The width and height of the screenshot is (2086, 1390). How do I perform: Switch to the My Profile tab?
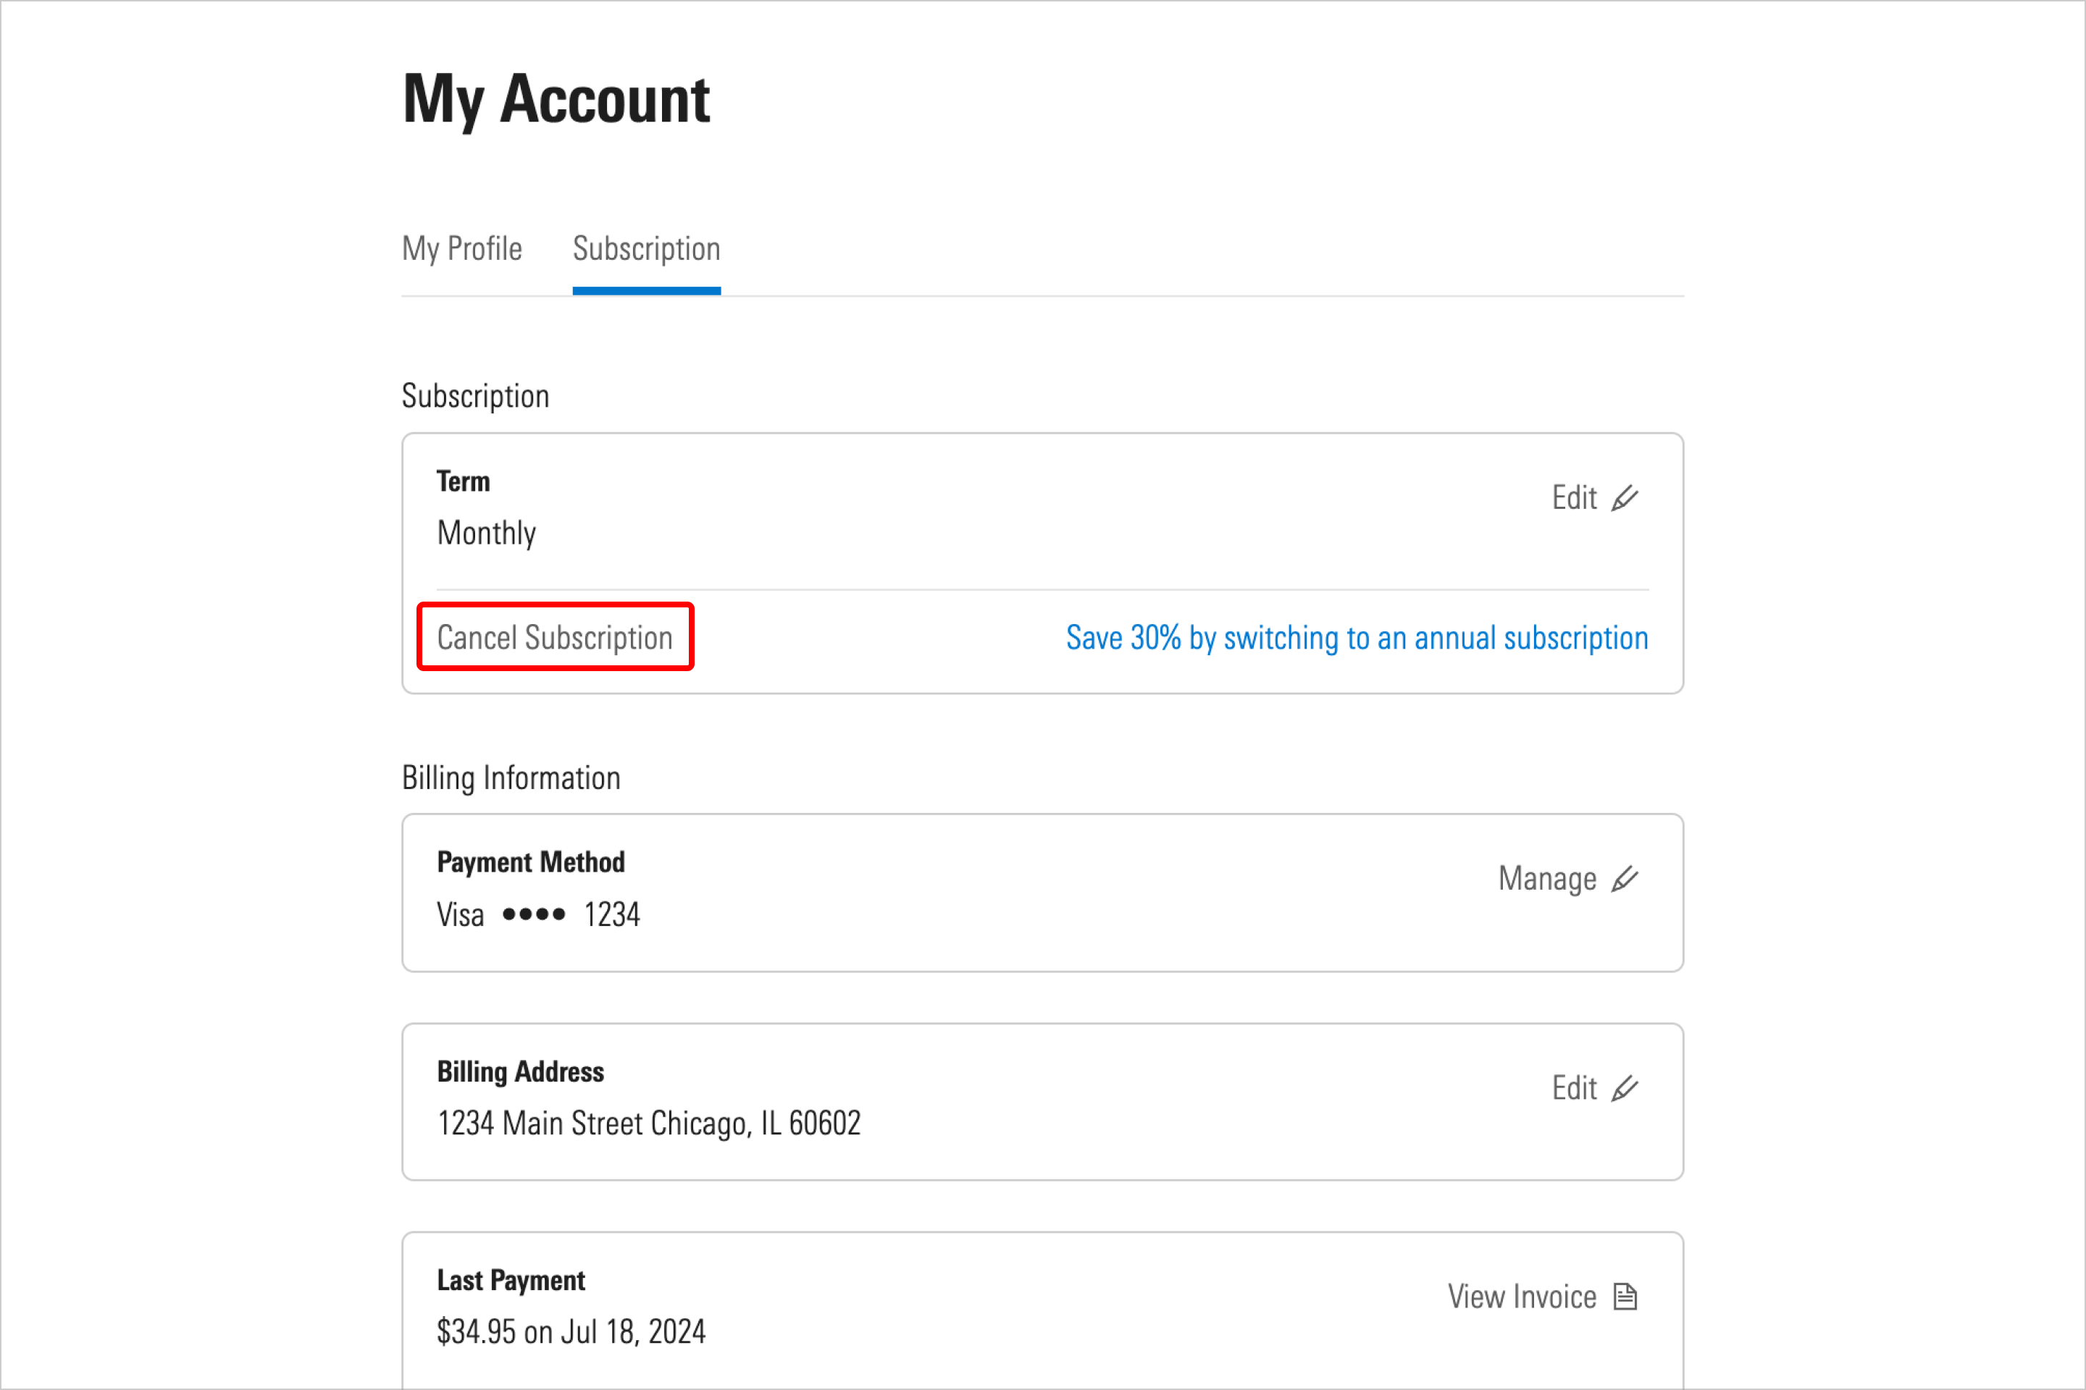click(x=462, y=249)
